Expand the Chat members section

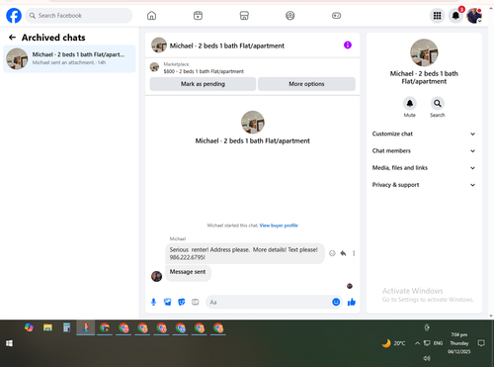point(424,151)
